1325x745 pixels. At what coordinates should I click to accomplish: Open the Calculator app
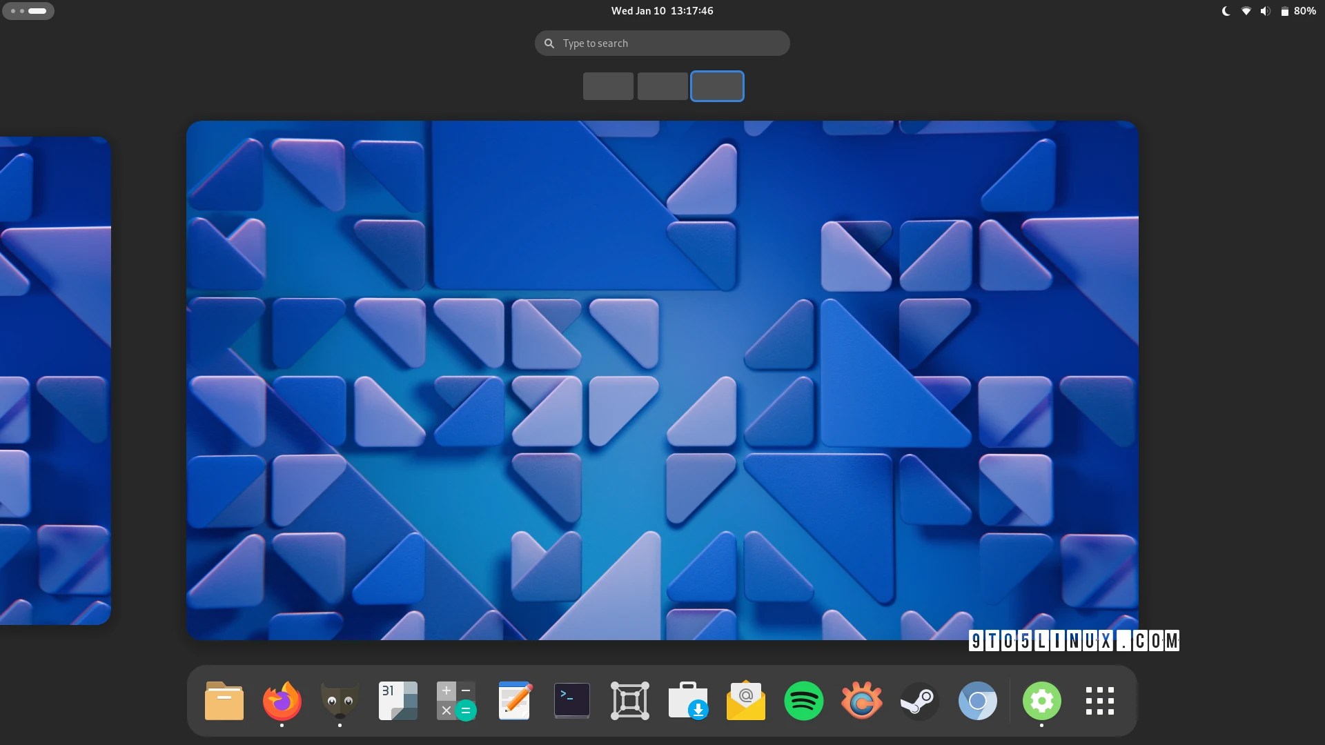(x=455, y=700)
